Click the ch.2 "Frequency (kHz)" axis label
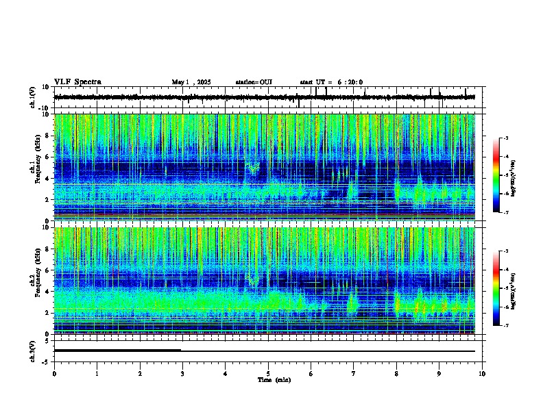 click(38, 272)
